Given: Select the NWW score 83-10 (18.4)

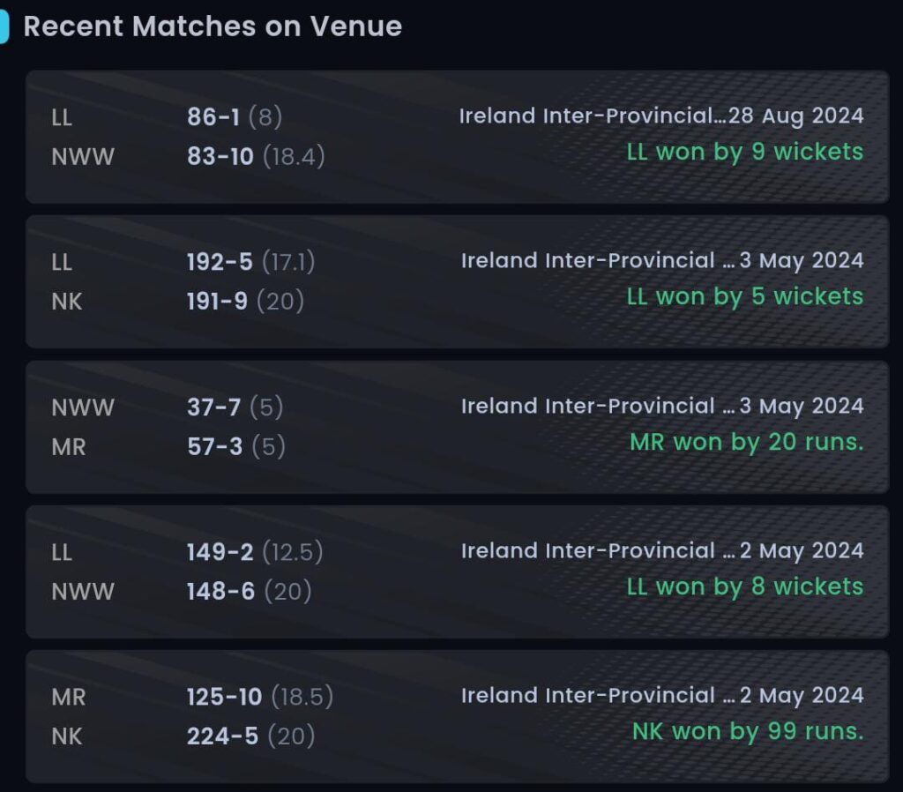Looking at the screenshot, I should 256,156.
